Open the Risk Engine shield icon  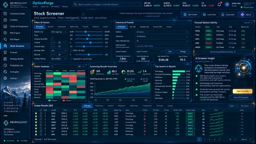[5, 33]
